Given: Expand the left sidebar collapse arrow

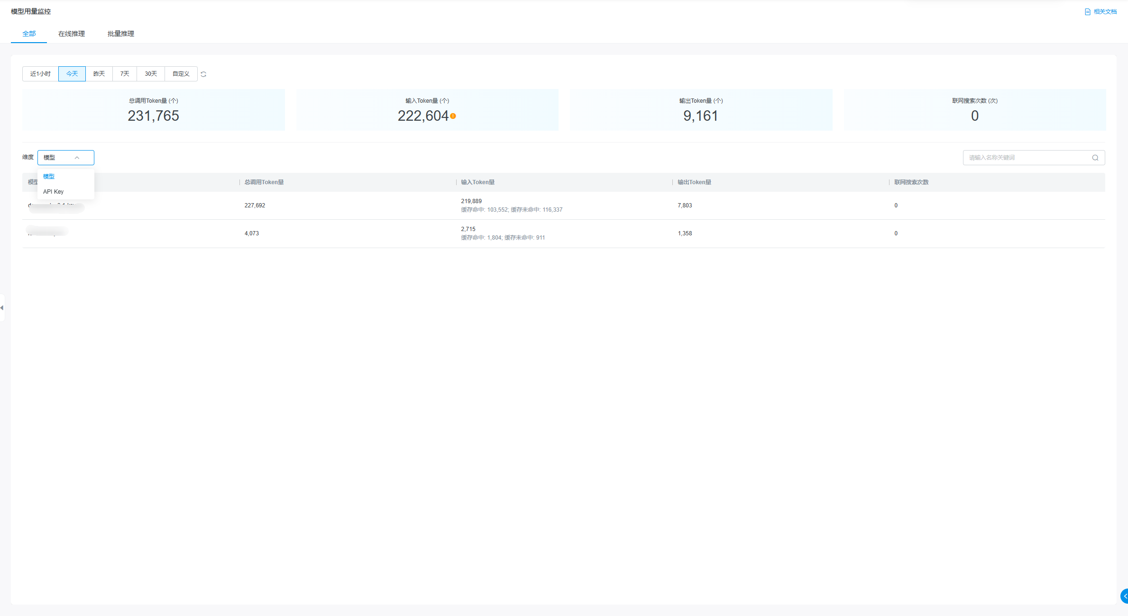Looking at the screenshot, I should pyautogui.click(x=2, y=308).
